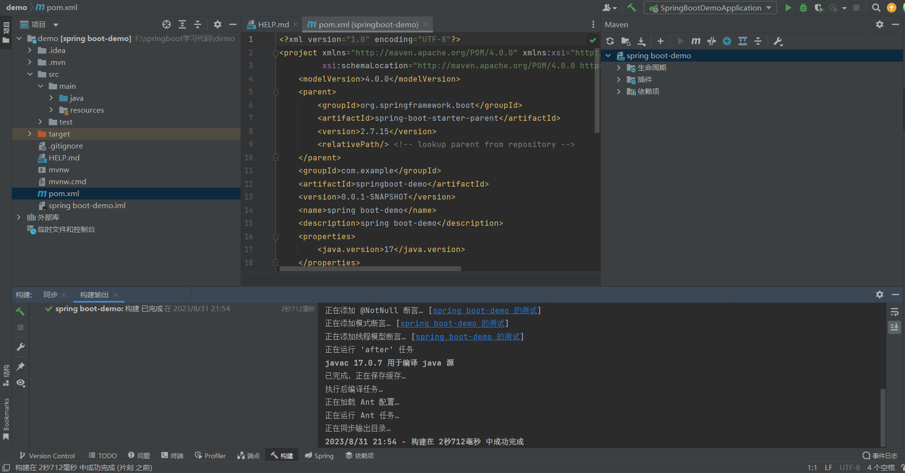Build project with the top hammer icon
Screen dimensions: 905x473
click(x=632, y=8)
